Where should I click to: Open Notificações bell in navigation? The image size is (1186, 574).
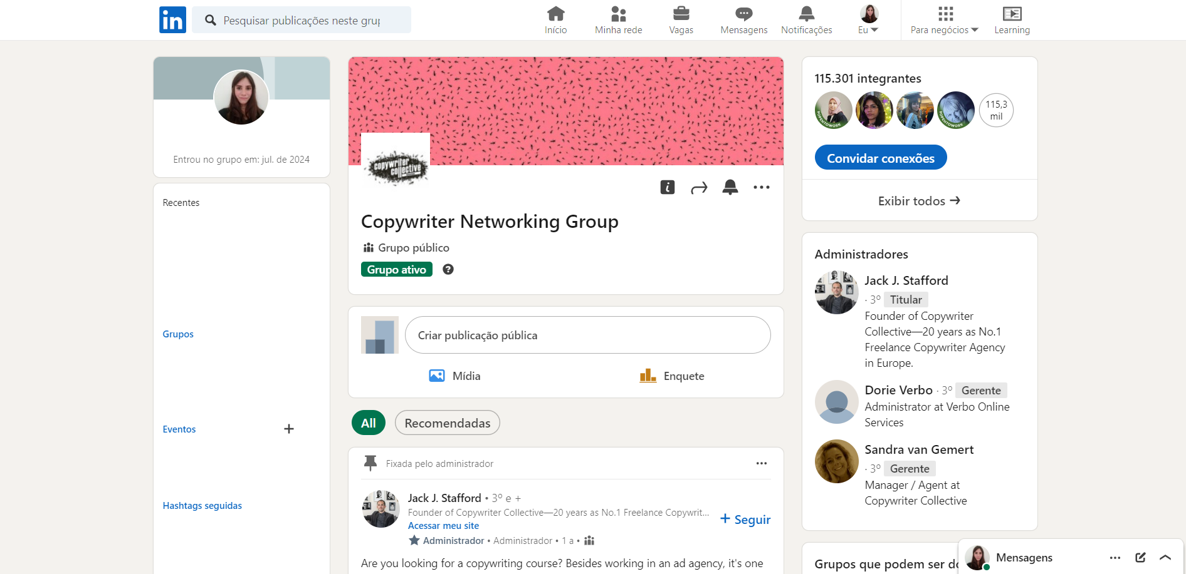point(806,20)
